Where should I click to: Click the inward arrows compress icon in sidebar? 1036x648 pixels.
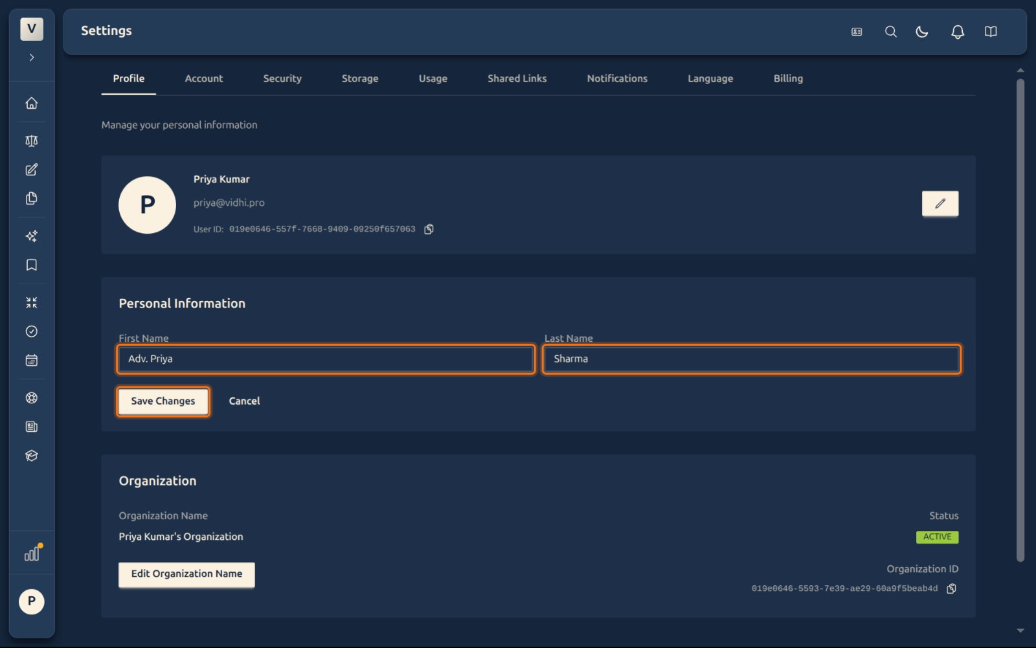click(32, 302)
